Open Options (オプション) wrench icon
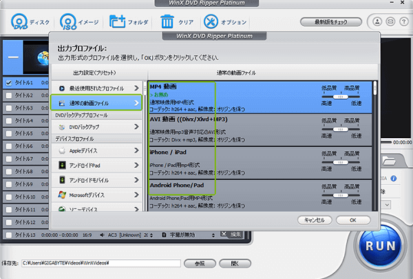 211,21
